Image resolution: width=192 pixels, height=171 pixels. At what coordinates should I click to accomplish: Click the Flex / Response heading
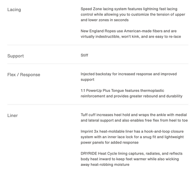click(x=24, y=75)
